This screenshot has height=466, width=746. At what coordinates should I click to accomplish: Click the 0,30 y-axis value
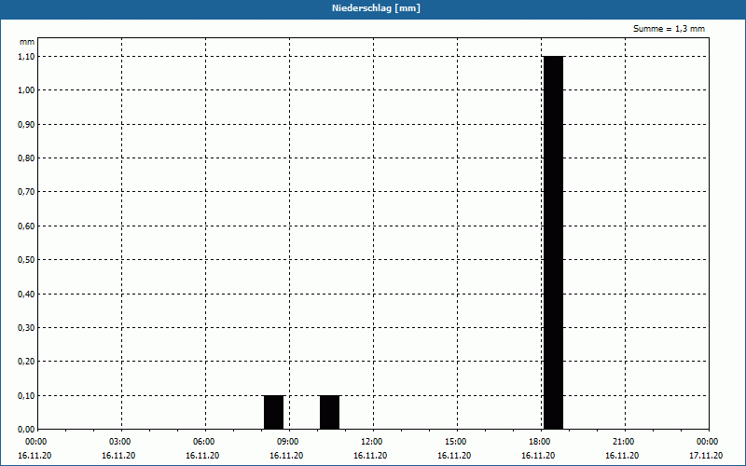(26, 328)
